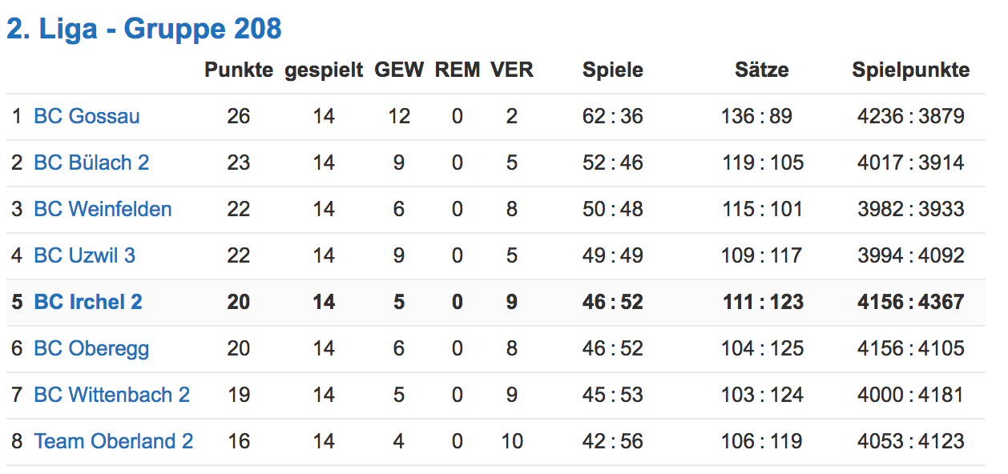Open the BC Gossau team link
Image resolution: width=1008 pixels, height=474 pixels.
[87, 116]
